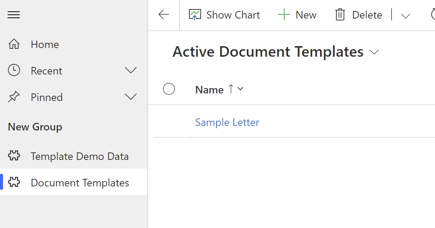Click the Recent clock icon
Screen dimensions: 435x228
(14, 71)
